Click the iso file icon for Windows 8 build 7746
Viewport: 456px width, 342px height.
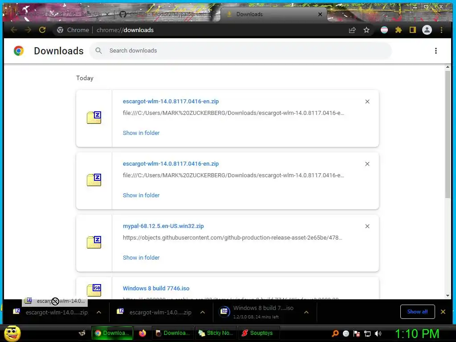pos(94,289)
